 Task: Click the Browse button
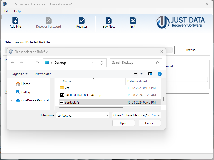191,50
